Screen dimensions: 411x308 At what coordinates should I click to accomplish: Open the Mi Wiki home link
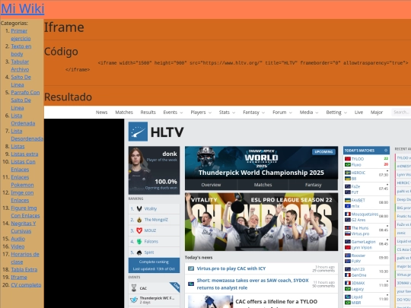[23, 8]
